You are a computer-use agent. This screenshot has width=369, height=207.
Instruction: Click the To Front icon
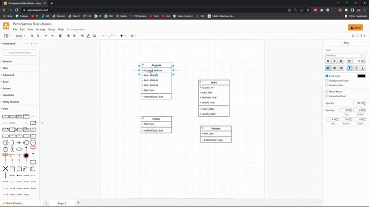(69, 36)
